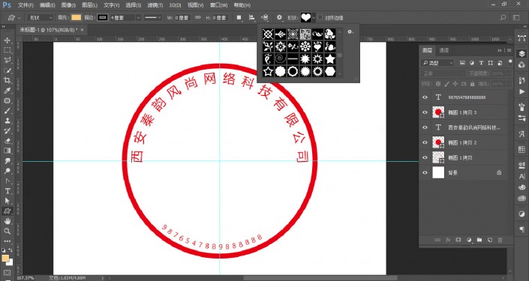Image resolution: width=529 pixels, height=281 pixels.
Task: Hide the 椭圆 1 拷贝 3 layer
Action: coord(425,112)
